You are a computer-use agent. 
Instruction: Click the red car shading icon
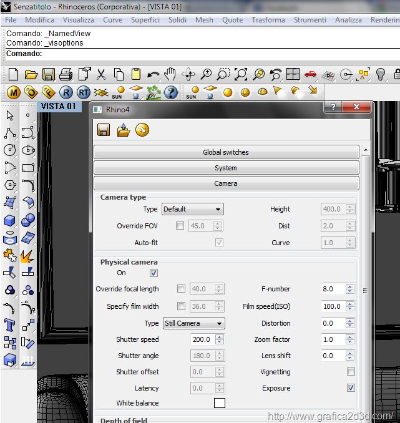pyautogui.click(x=310, y=74)
